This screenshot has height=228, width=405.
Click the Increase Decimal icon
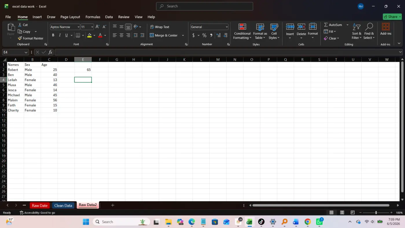click(218, 35)
